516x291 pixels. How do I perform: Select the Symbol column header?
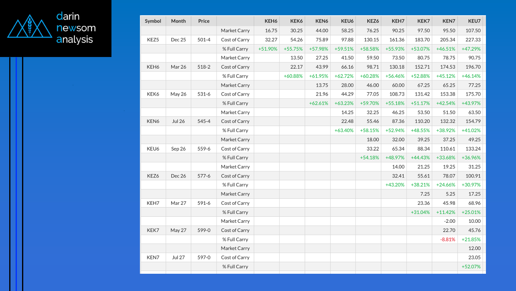[x=153, y=21]
